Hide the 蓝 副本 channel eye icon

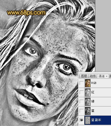pyautogui.click(x=82, y=120)
